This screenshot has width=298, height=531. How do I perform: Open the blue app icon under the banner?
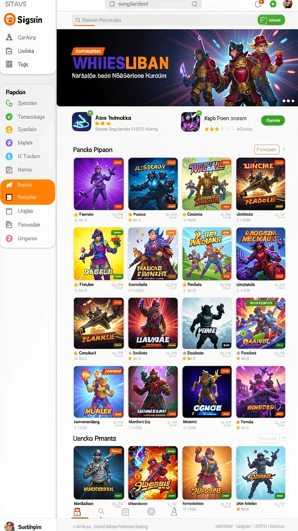pos(82,121)
